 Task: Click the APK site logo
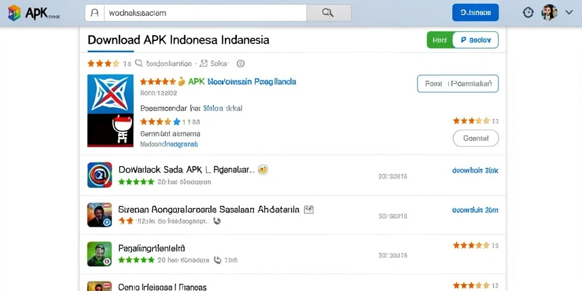pyautogui.click(x=34, y=13)
